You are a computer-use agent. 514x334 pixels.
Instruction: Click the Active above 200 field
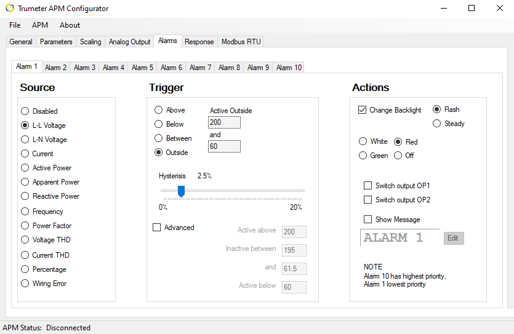pyautogui.click(x=294, y=232)
